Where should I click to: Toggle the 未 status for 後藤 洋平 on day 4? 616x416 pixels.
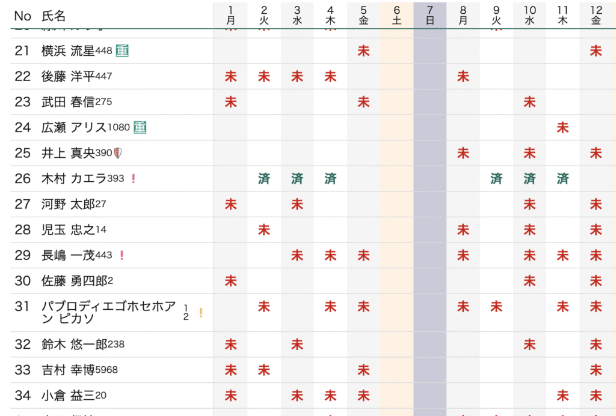[x=330, y=77]
